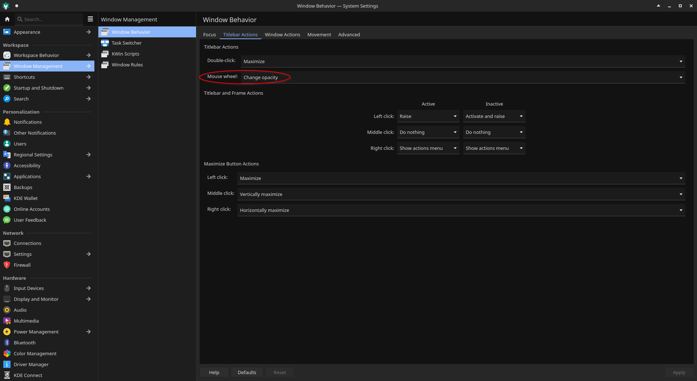Click the Notifications bell icon
The image size is (697, 381).
pyautogui.click(x=7, y=122)
